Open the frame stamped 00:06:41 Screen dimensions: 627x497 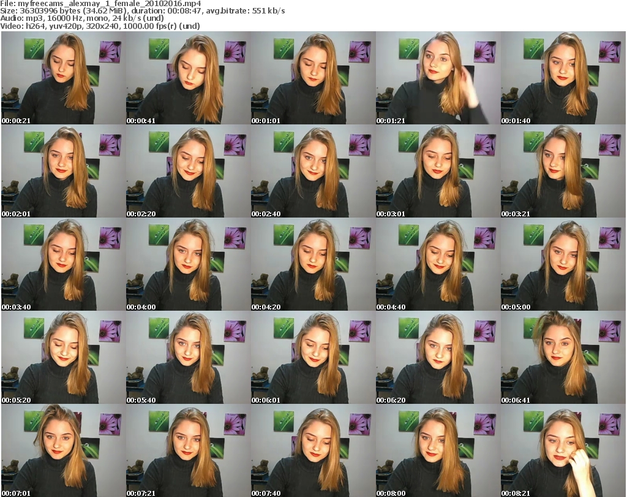[x=563, y=357]
